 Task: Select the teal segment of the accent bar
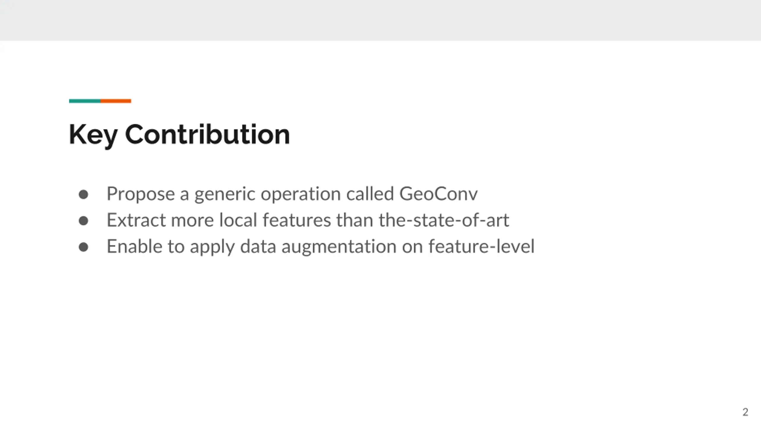point(85,101)
